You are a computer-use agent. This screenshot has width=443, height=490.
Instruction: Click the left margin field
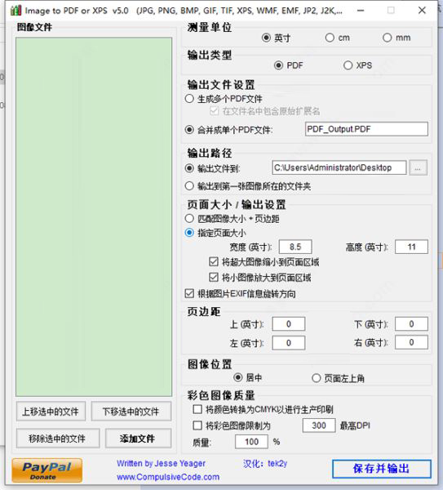pos(289,343)
